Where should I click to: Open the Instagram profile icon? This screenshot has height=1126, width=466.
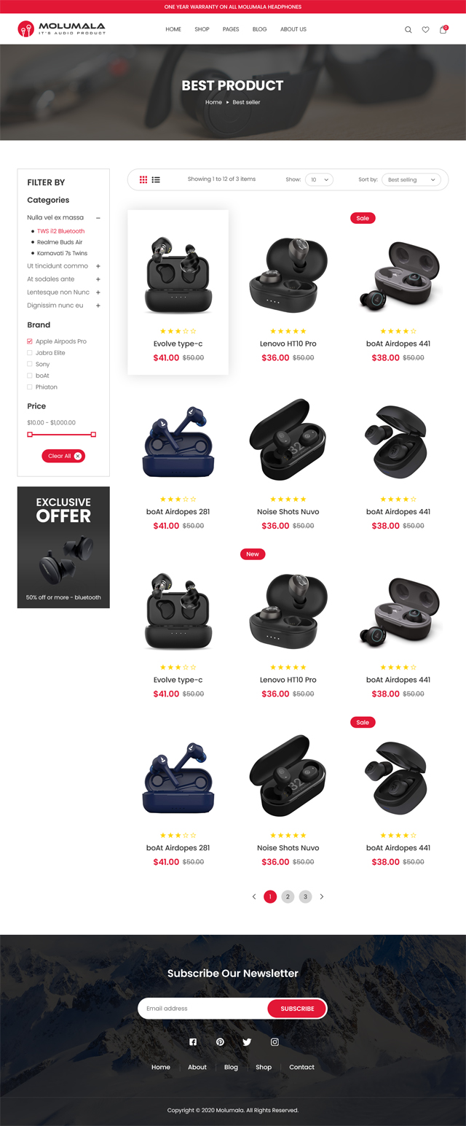pos(275,1042)
